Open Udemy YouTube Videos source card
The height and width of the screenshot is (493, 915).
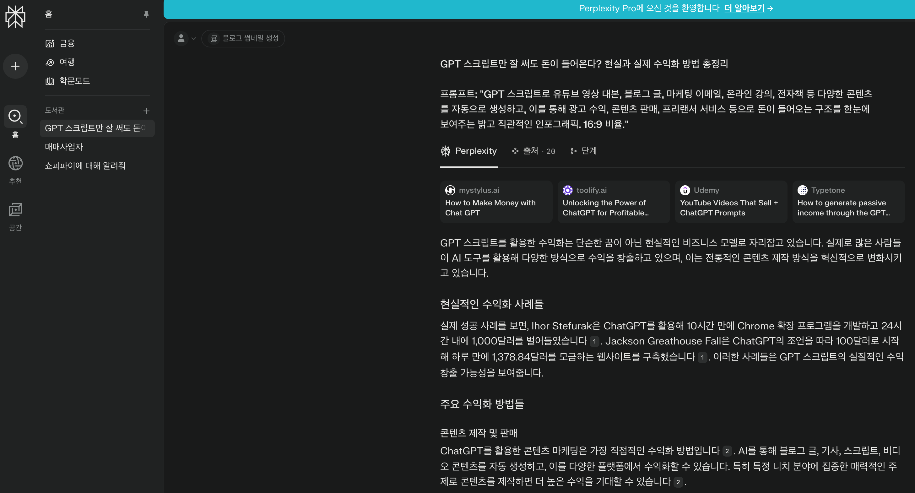pos(731,202)
